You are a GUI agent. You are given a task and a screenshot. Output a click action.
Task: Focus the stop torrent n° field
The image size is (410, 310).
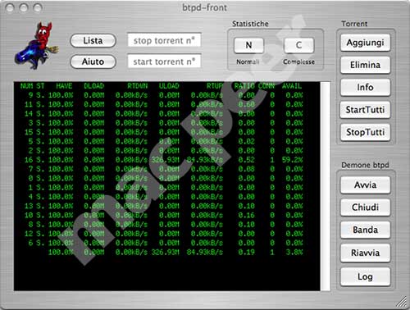[x=164, y=40]
